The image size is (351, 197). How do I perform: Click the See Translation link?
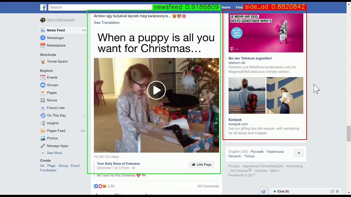coord(107,23)
